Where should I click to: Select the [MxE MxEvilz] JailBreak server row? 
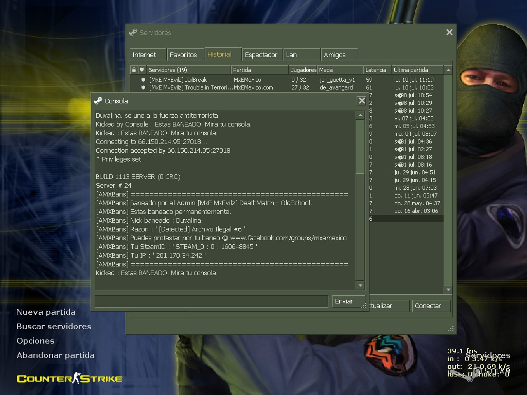coord(287,80)
